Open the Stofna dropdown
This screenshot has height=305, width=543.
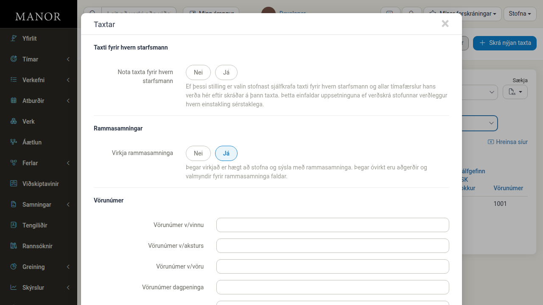coord(520,14)
